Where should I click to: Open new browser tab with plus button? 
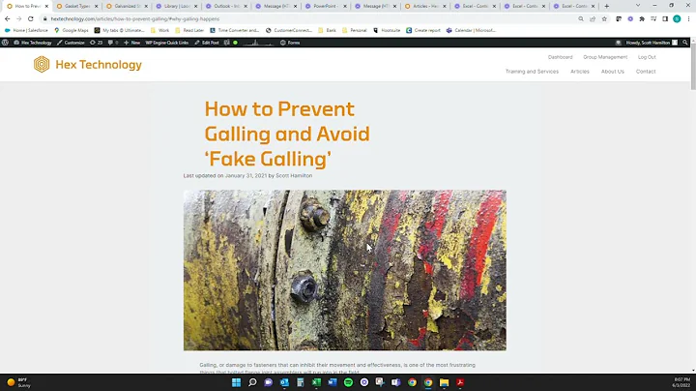(x=606, y=6)
